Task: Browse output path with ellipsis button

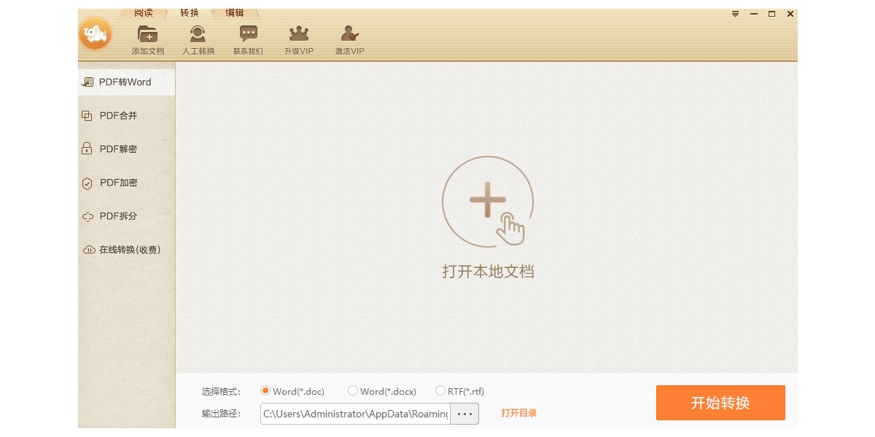Action: (x=464, y=414)
